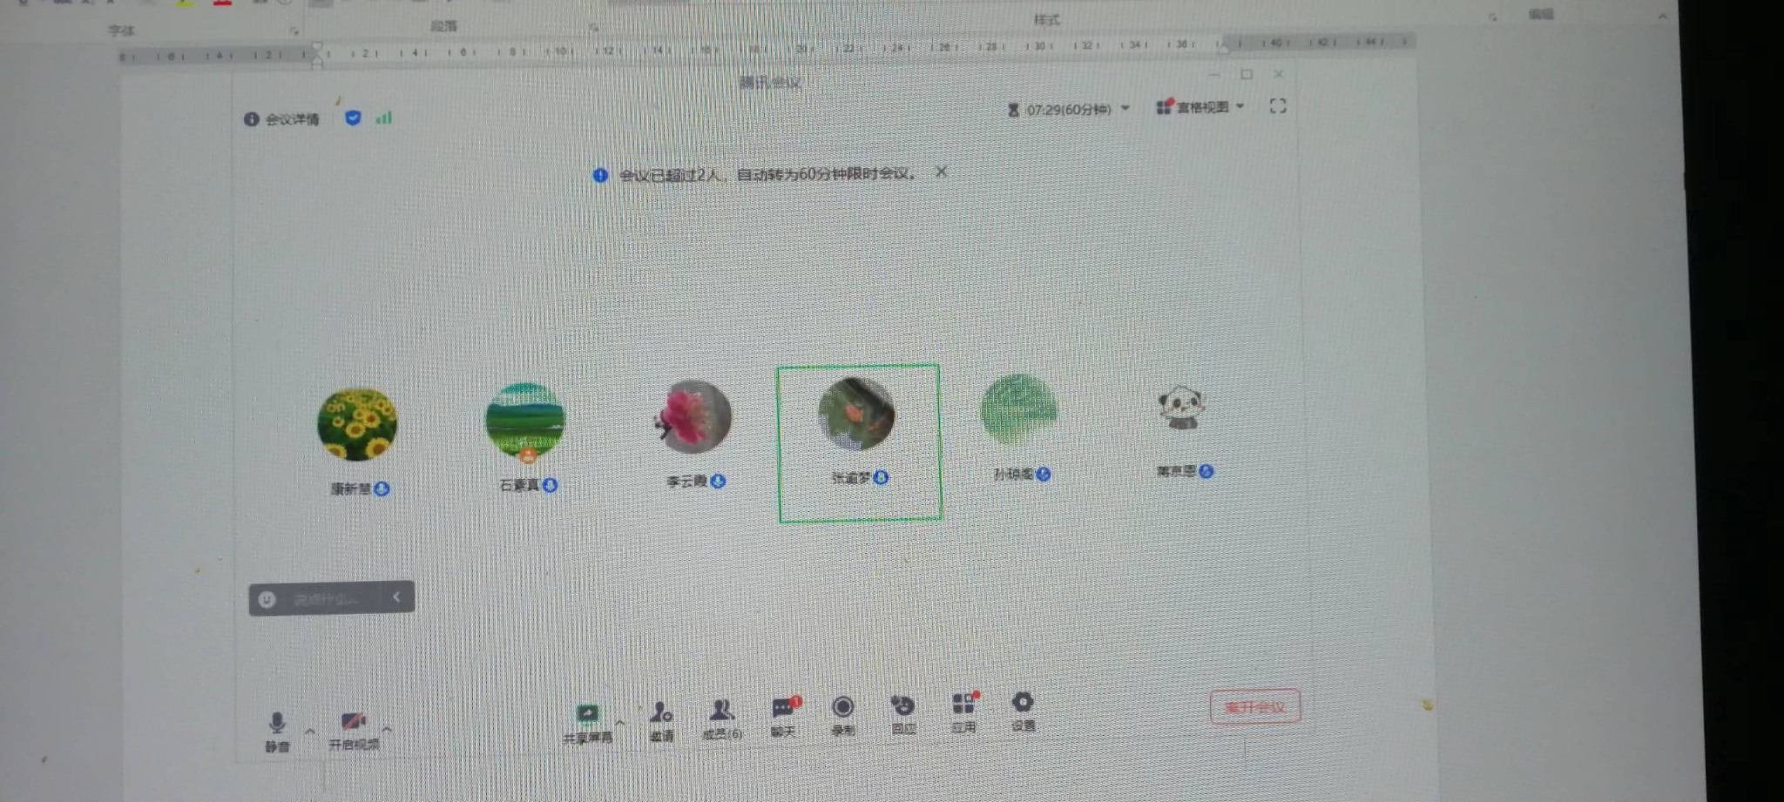Screen dimensions: 1784x802
Task: Click the 共享屏幕 share screen icon
Action: [x=588, y=716]
